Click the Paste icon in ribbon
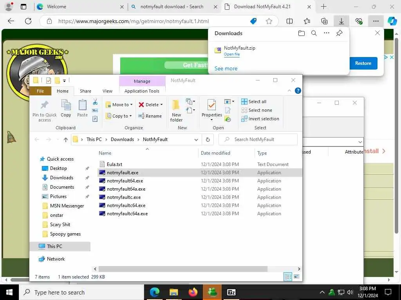 (82, 105)
